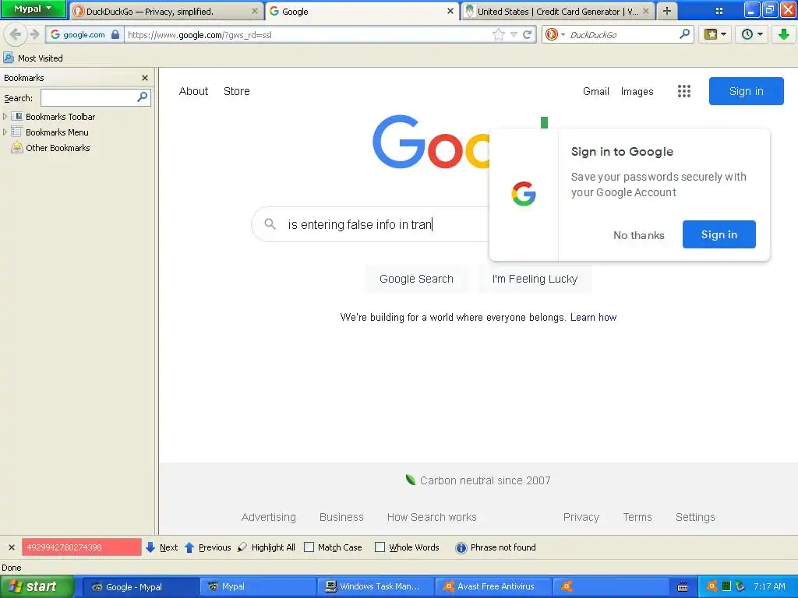The image size is (798, 598).
Task: Close the Credit Card Generator tab
Action: tap(646, 11)
